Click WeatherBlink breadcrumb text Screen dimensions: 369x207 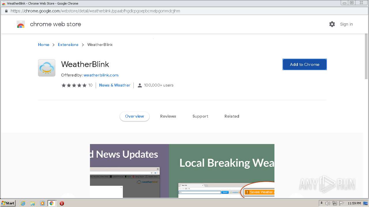[100, 45]
